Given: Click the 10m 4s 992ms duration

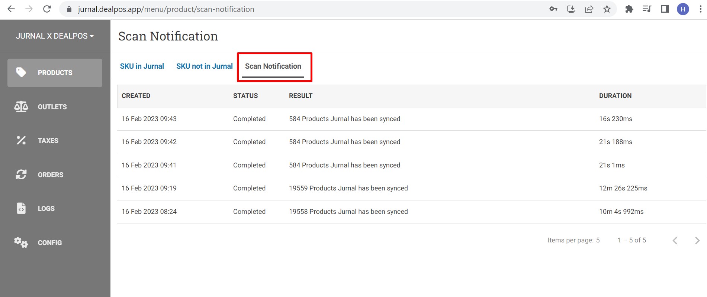Looking at the screenshot, I should (x=621, y=212).
